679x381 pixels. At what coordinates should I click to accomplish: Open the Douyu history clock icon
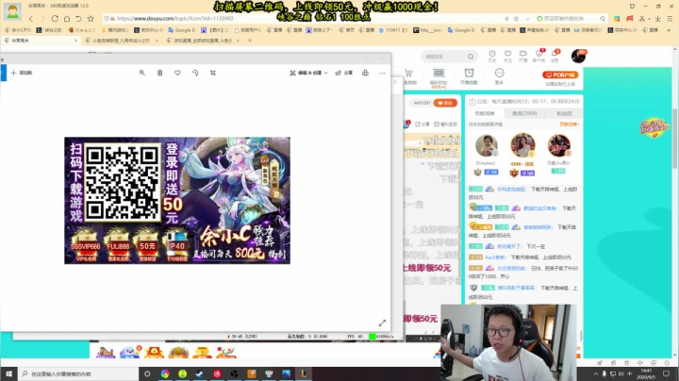click(492, 56)
